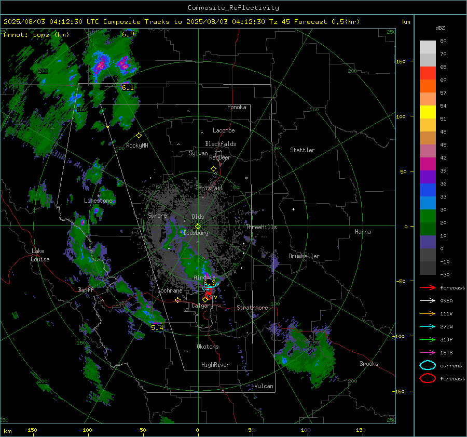
Task: Click the Innisfail label
Action: pos(209,188)
